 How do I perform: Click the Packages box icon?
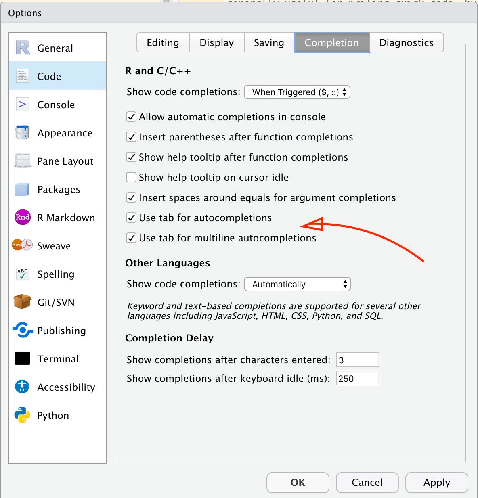coord(22,189)
